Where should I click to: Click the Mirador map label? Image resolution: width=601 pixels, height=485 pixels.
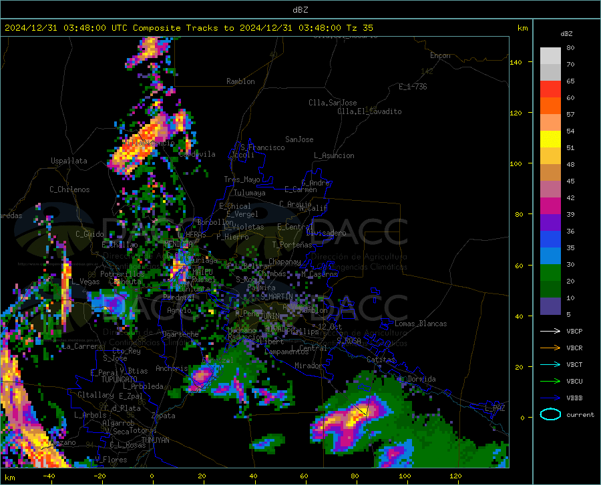click(x=309, y=366)
